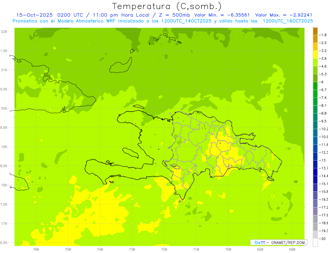Viewport: 328px width, 253px height.
Task: Click the '73W' longitude label
Action: coord(132,249)
